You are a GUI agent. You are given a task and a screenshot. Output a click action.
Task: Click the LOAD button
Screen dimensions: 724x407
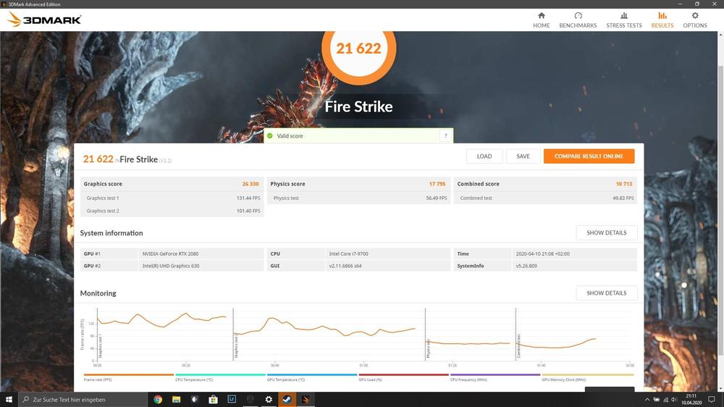click(484, 156)
